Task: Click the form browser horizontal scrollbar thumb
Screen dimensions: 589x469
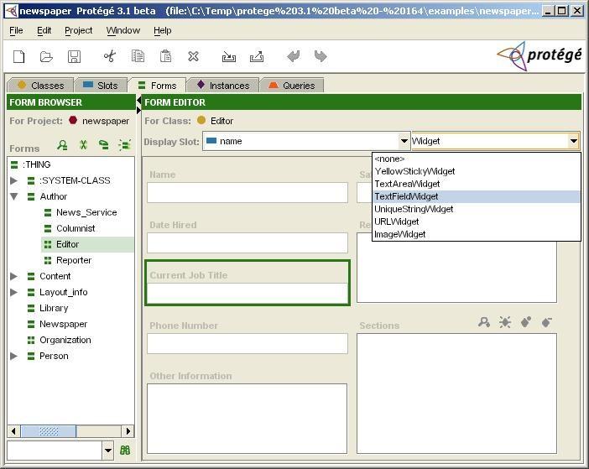Action: (49, 431)
